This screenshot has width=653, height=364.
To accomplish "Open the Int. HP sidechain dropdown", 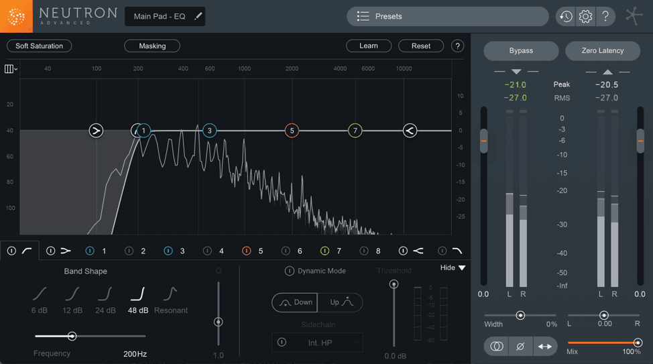I will [x=317, y=343].
